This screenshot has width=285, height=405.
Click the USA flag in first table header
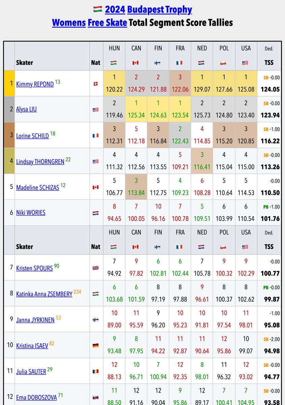246,63
